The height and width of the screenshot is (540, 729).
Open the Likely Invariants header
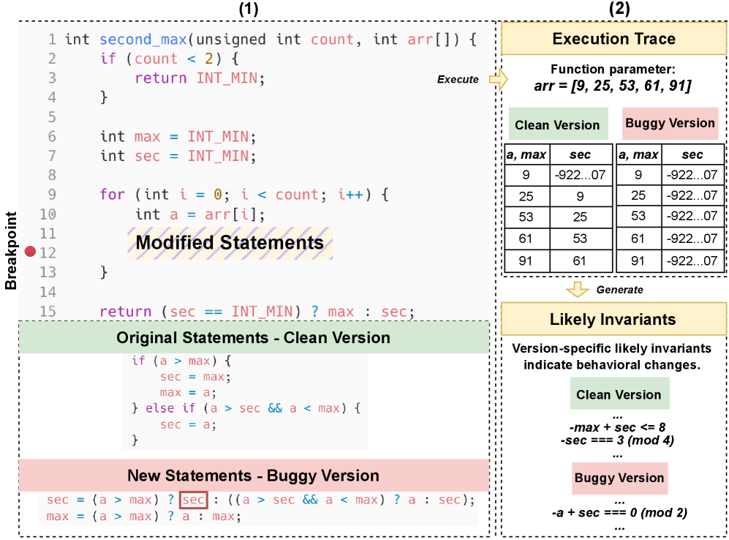613,320
